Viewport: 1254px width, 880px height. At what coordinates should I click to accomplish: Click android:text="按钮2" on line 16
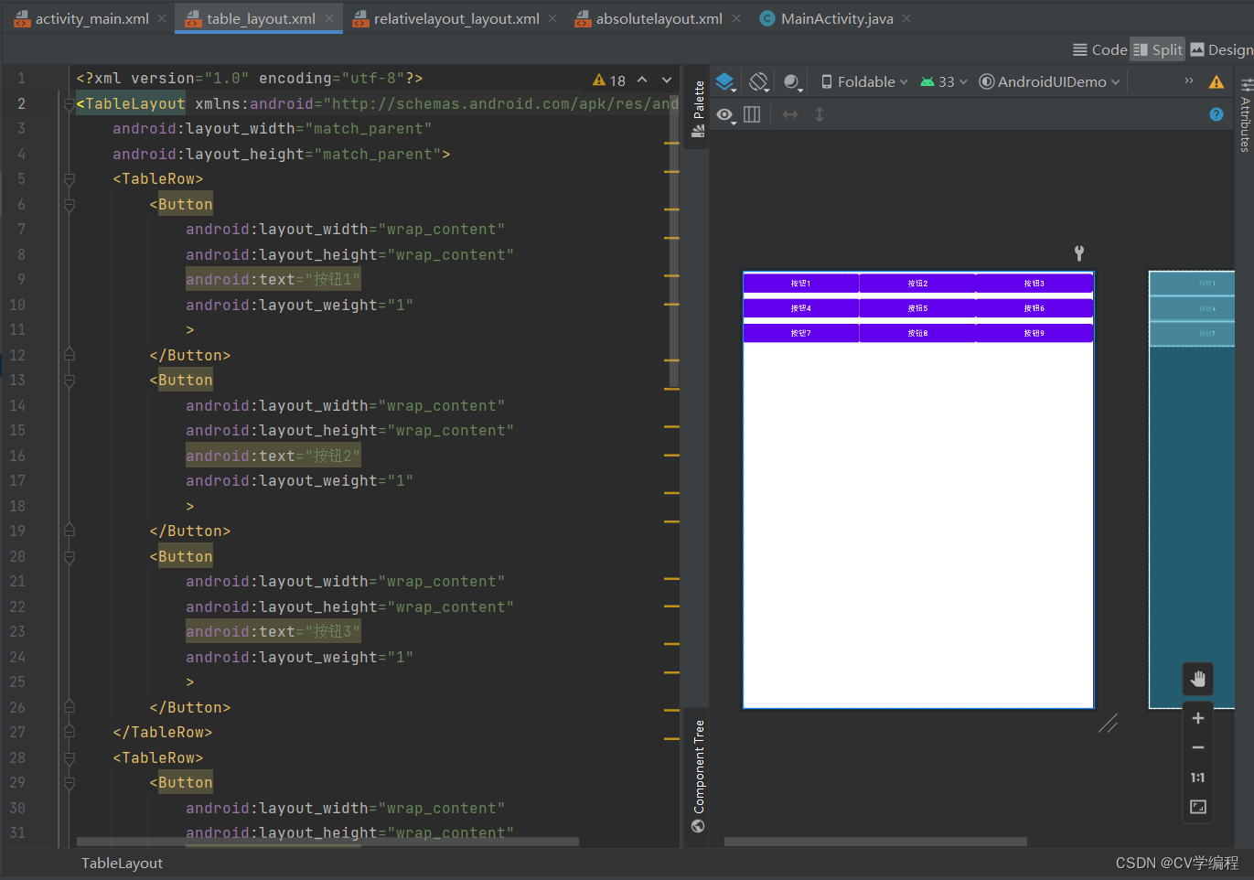coord(273,456)
